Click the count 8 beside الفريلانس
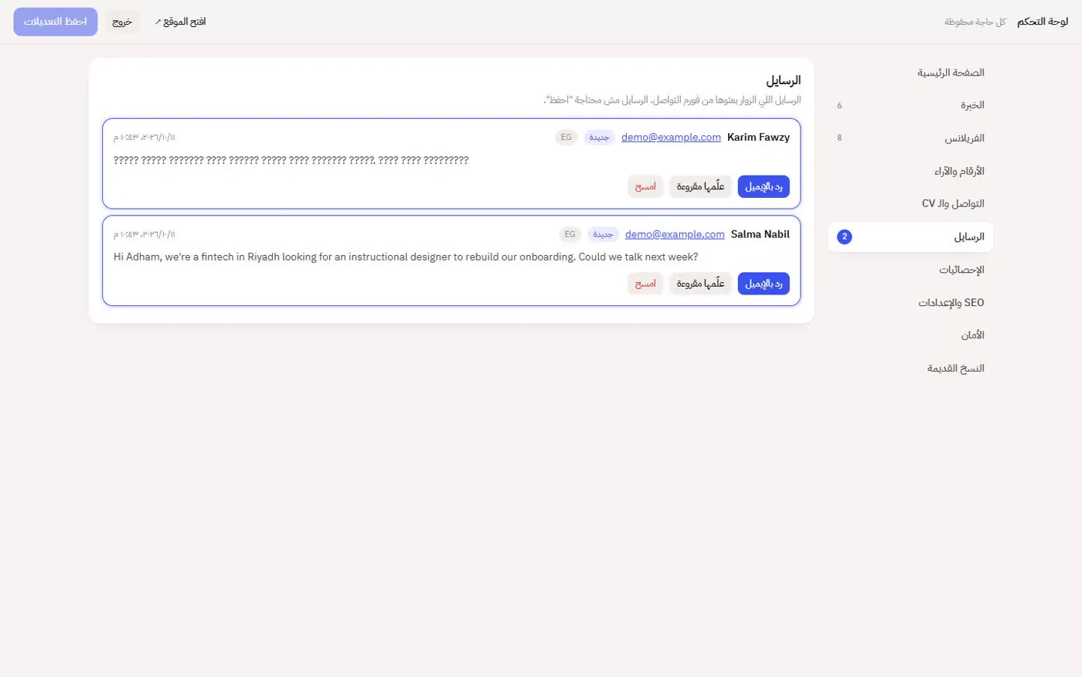Viewport: 1082px width, 677px height. coord(839,138)
